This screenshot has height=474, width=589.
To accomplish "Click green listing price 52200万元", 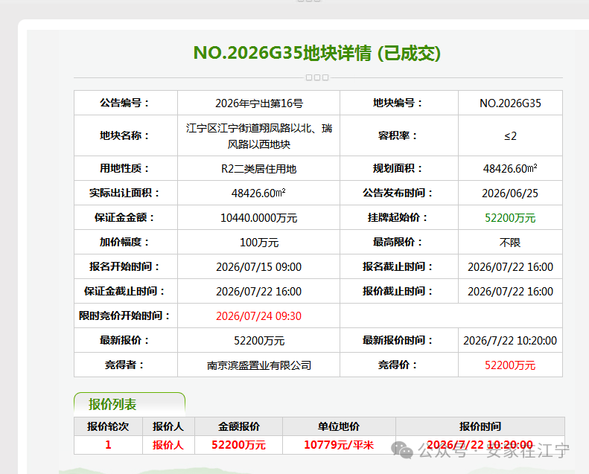I will coord(510,218).
